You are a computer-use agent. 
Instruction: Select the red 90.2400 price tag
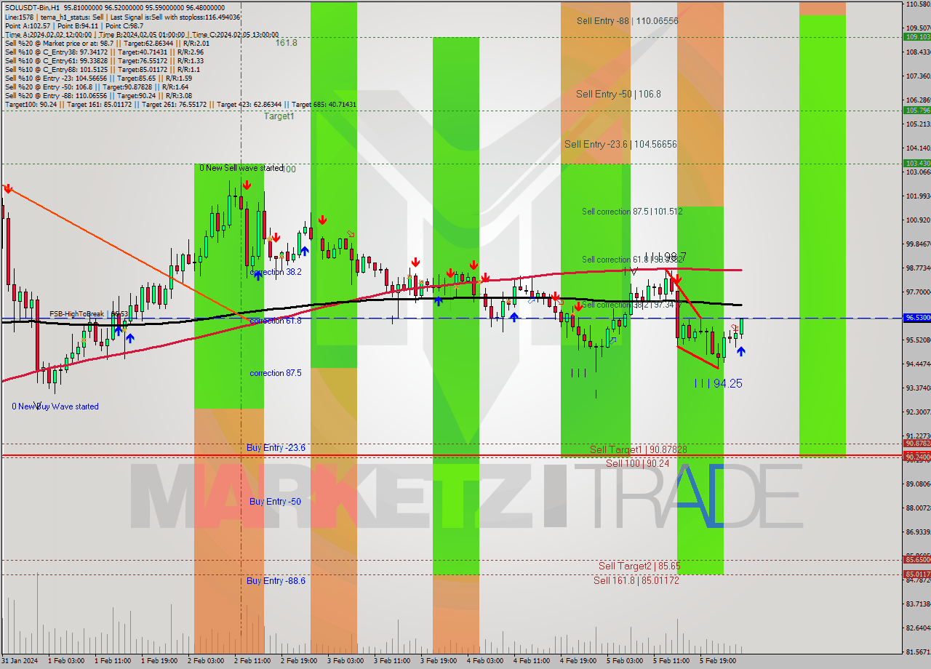pos(916,457)
